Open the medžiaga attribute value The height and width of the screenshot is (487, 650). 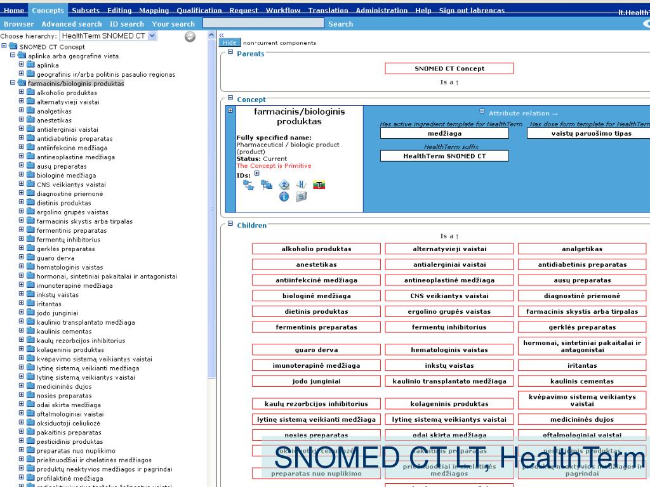[444, 133]
